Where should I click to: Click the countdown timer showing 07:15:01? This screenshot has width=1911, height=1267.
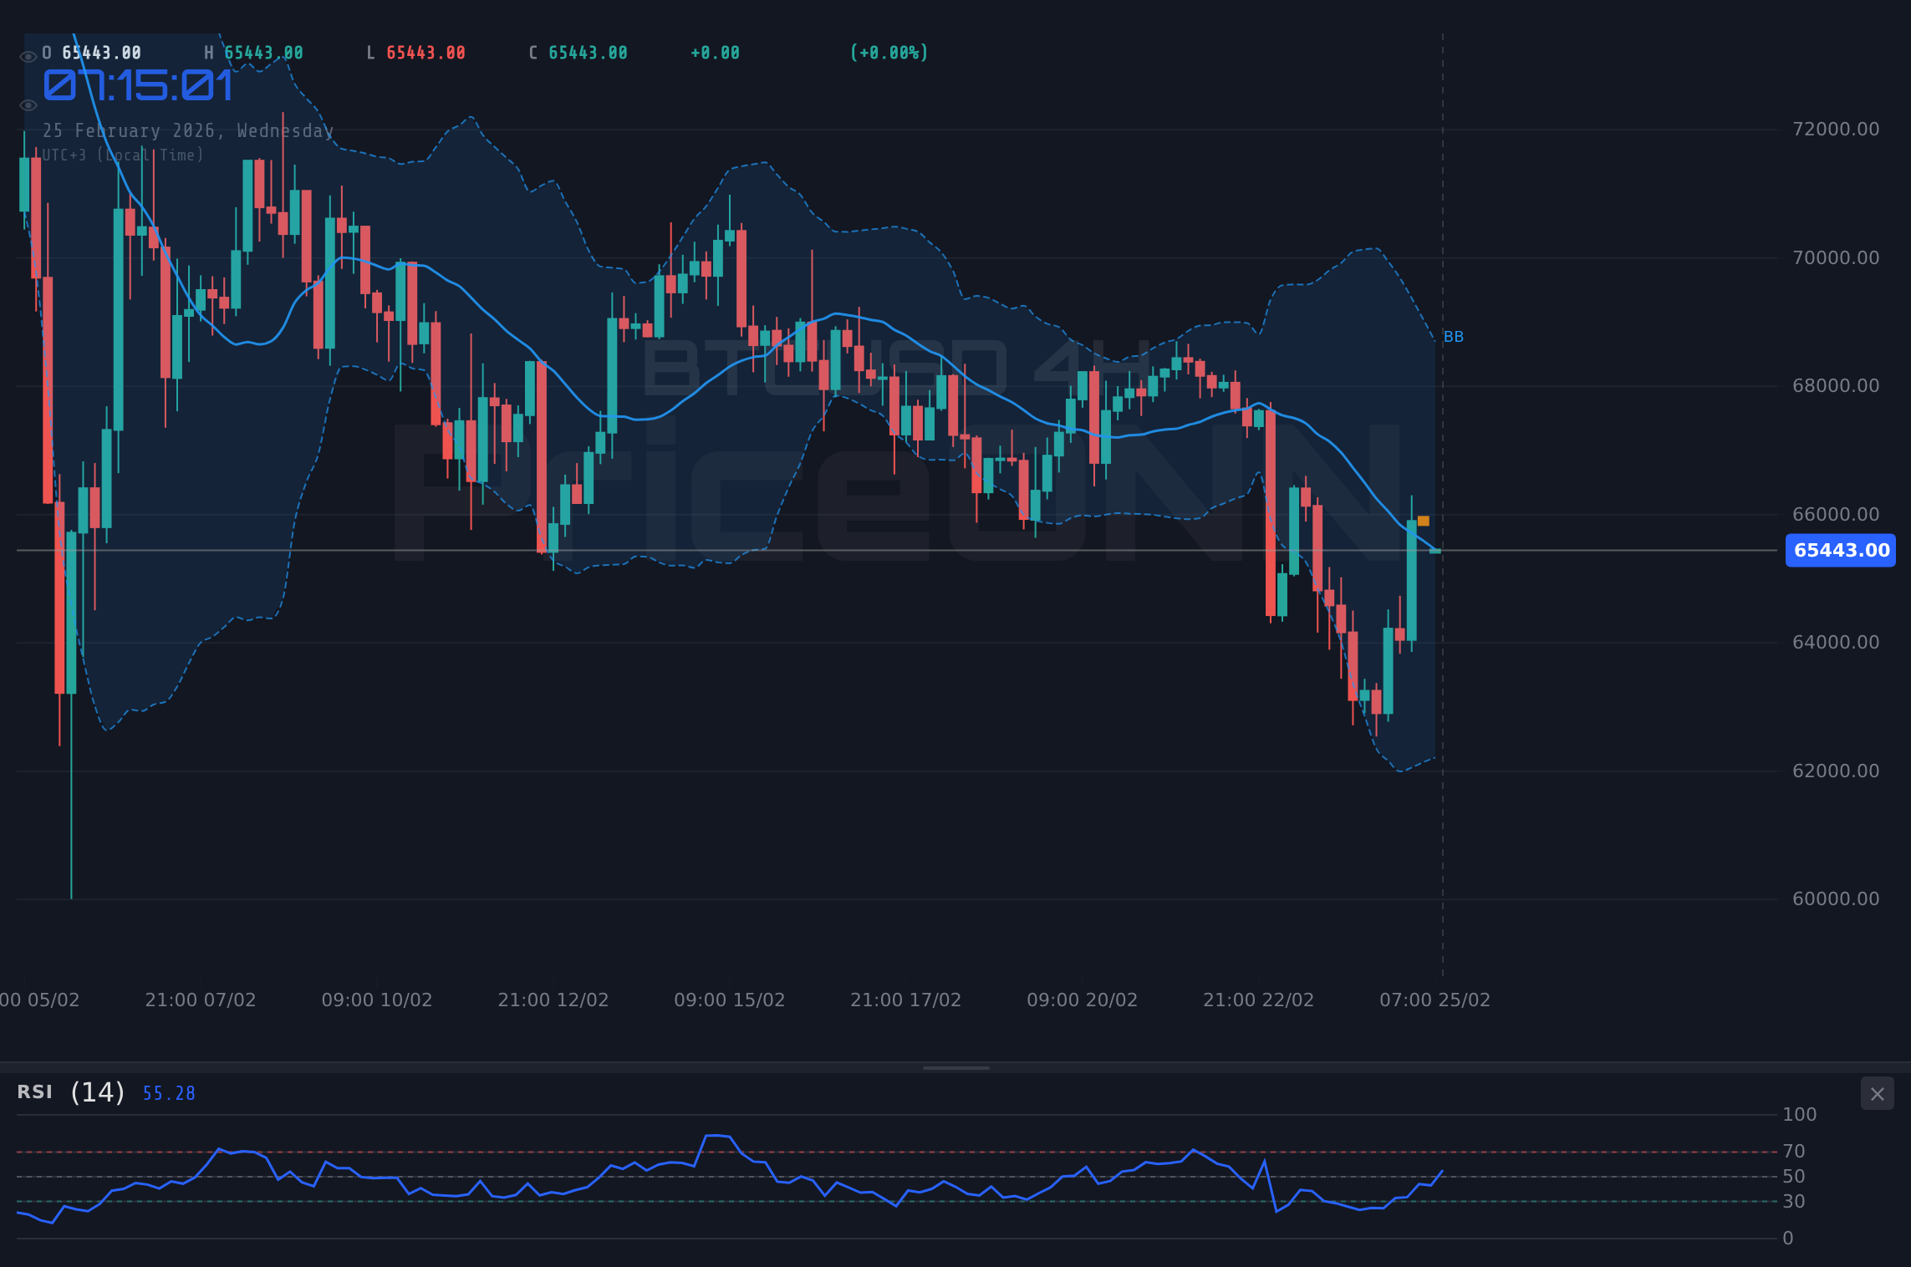click(x=136, y=84)
